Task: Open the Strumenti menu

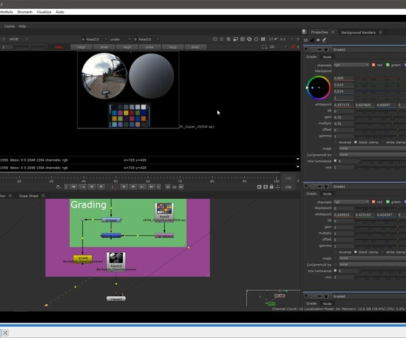Action: [x=25, y=12]
